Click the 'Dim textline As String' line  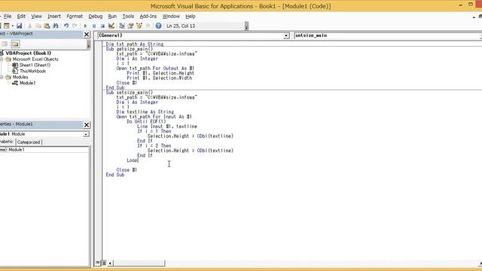tap(145, 112)
